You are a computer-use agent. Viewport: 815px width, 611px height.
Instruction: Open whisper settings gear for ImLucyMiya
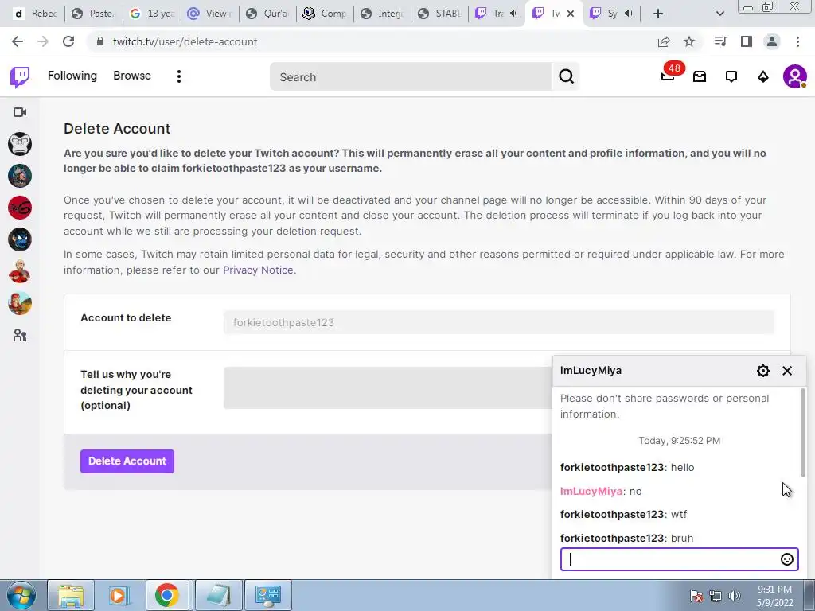763,371
